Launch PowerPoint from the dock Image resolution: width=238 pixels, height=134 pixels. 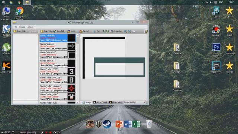tap(119, 124)
